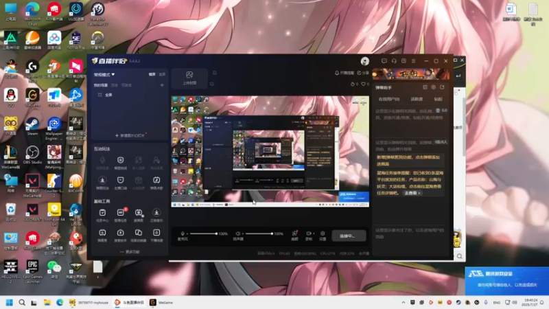Open the 弹幕秀 tool icon
Screen dimensions: 549x309
102,235
